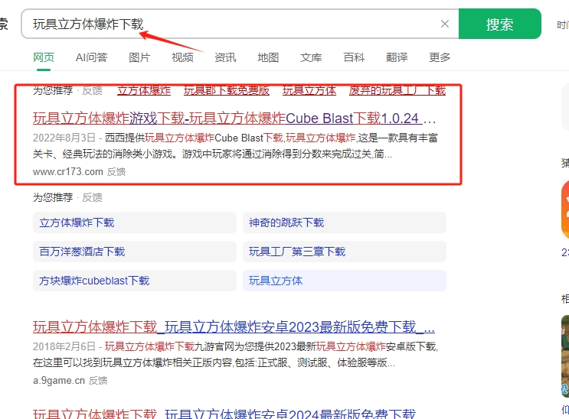This screenshot has height=419, width=569.
Task: Clear the search box with the X icon
Action: tap(445, 24)
